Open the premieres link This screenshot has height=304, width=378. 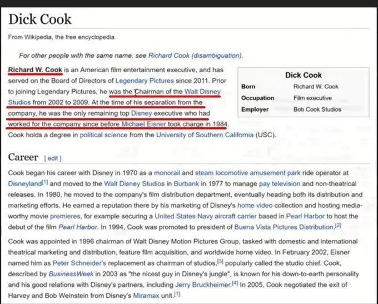66,216
